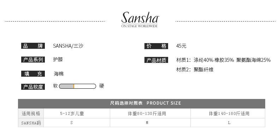Click the 体重140-180斤适用 cell

tap(228, 113)
